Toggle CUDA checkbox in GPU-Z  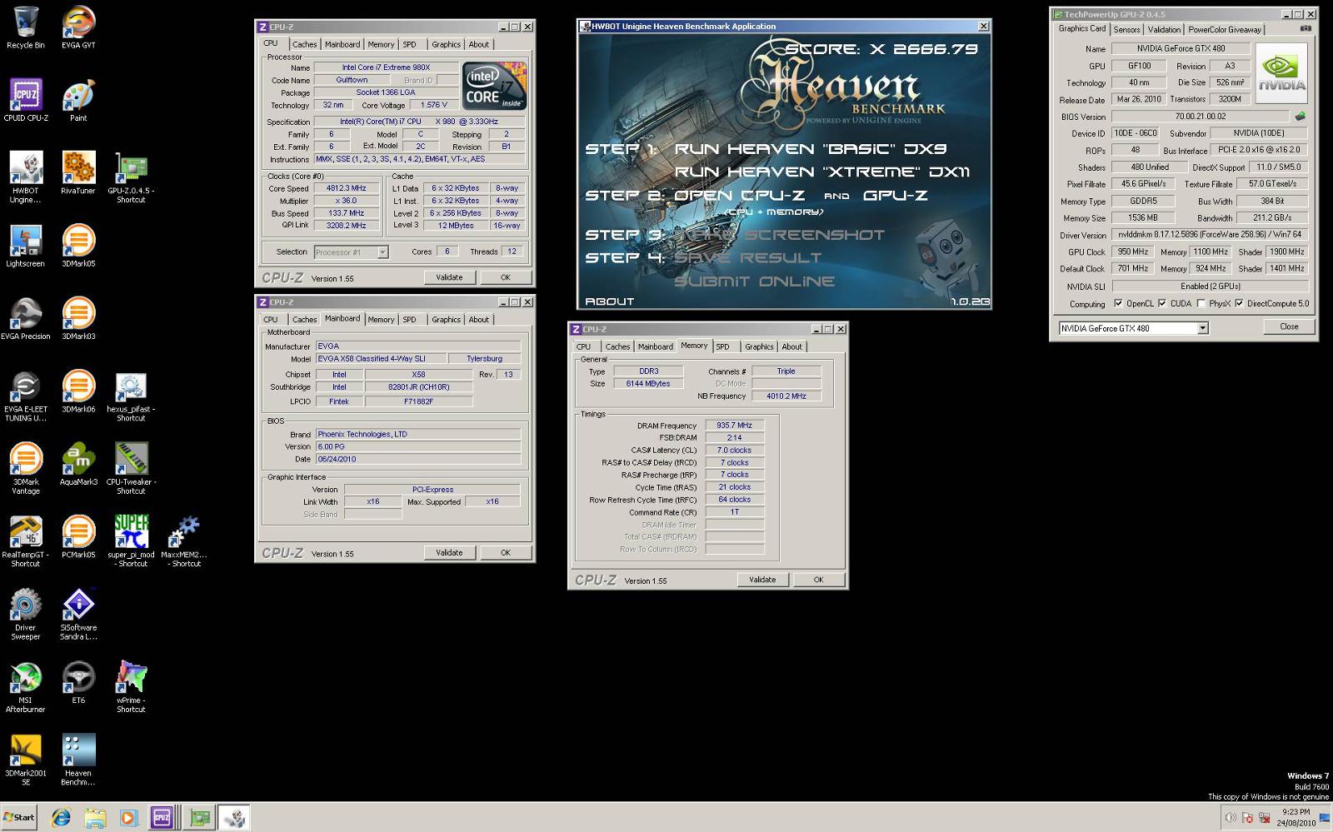pos(1161,303)
